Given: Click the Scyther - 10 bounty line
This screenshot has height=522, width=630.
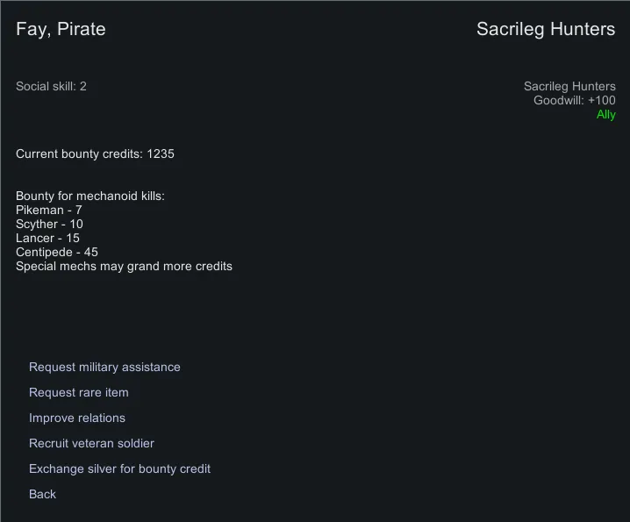Looking at the screenshot, I should tap(49, 224).
